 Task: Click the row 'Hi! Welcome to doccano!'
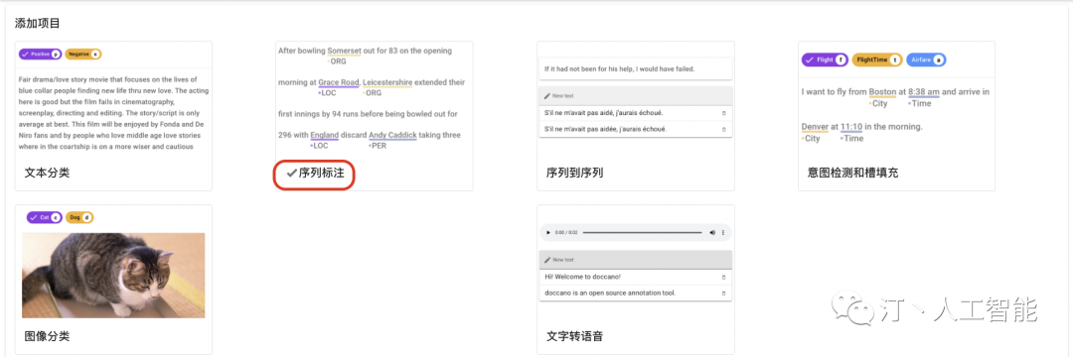pyautogui.click(x=636, y=277)
